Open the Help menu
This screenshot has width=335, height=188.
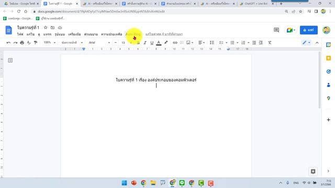click(111, 34)
